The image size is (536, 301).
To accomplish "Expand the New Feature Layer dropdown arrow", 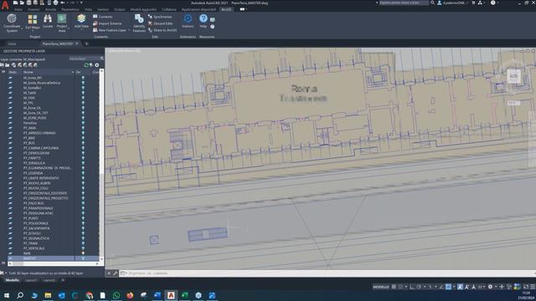I will point(129,30).
